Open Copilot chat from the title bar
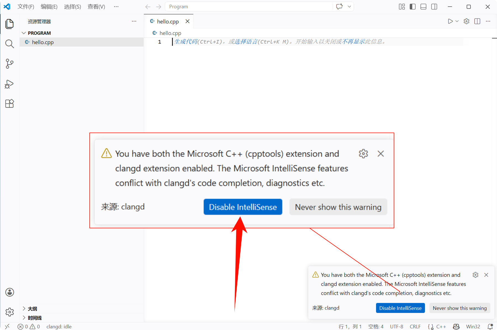The height and width of the screenshot is (330, 497). [339, 7]
